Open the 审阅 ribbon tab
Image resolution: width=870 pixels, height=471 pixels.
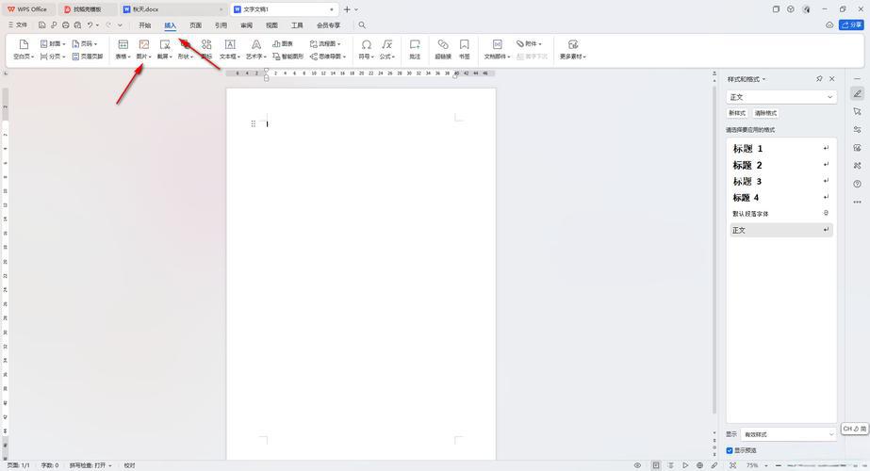[246, 25]
